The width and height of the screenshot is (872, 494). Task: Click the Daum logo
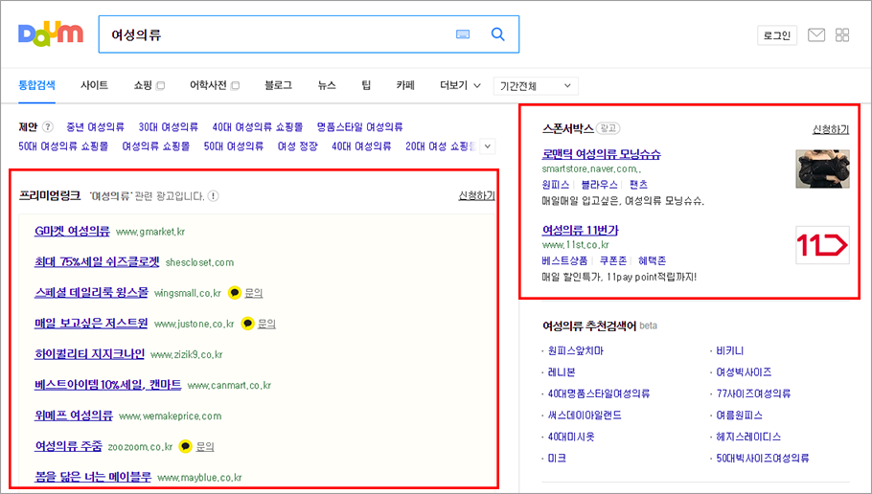51,34
